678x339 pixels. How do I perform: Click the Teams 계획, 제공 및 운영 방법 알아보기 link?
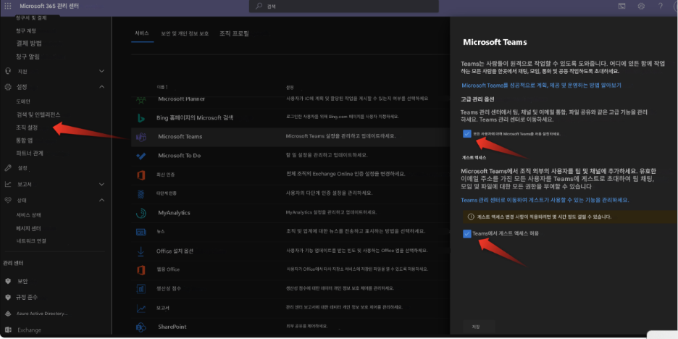point(541,85)
